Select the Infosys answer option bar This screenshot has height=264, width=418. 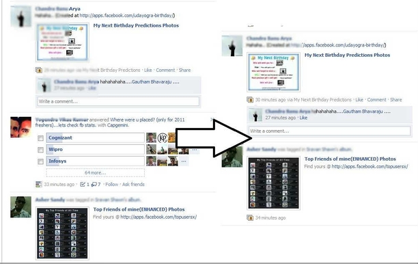point(96,161)
